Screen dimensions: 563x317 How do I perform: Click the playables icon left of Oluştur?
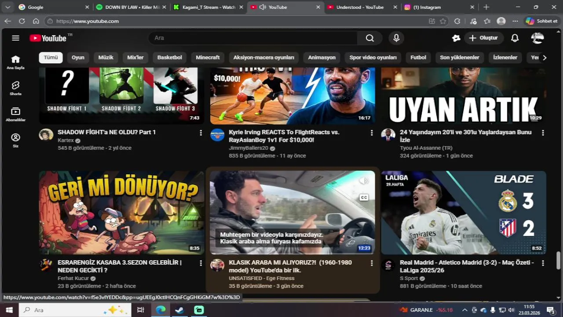point(456,38)
